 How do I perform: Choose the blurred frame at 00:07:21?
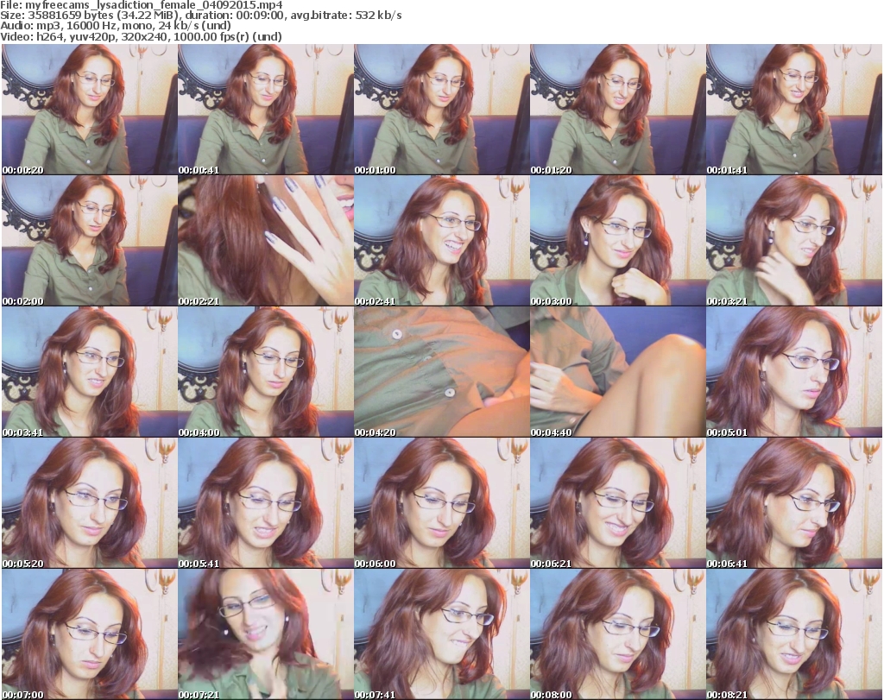point(266,634)
